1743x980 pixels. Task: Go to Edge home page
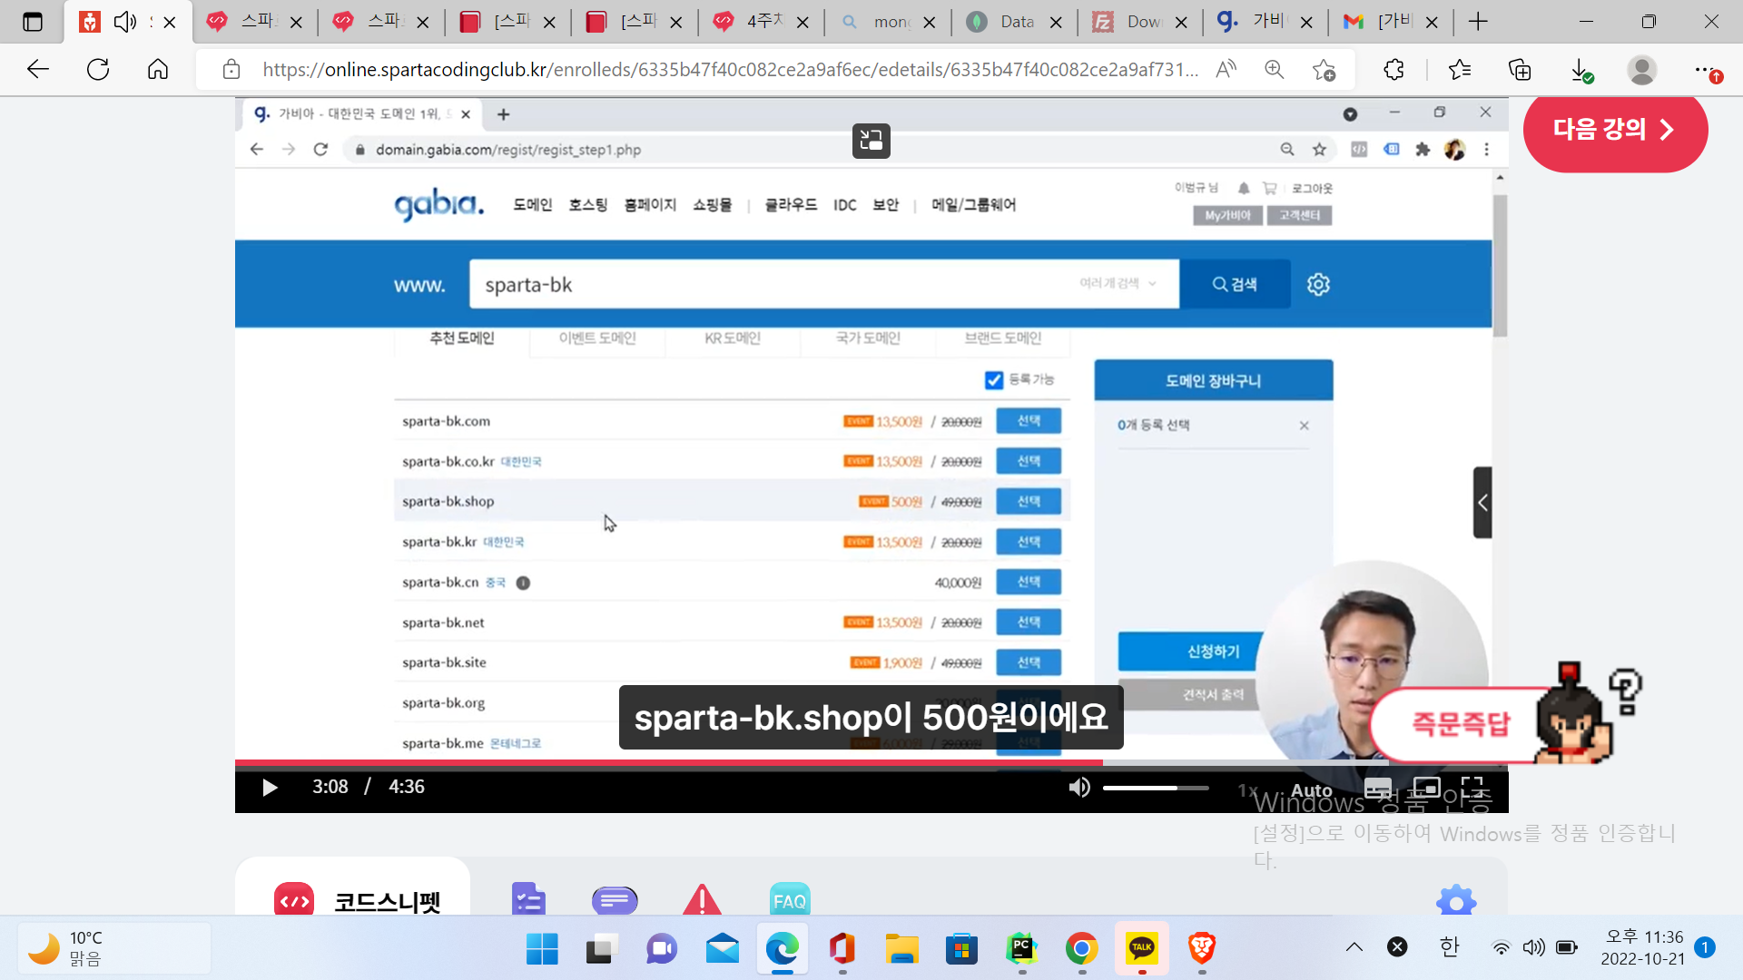pos(158,69)
